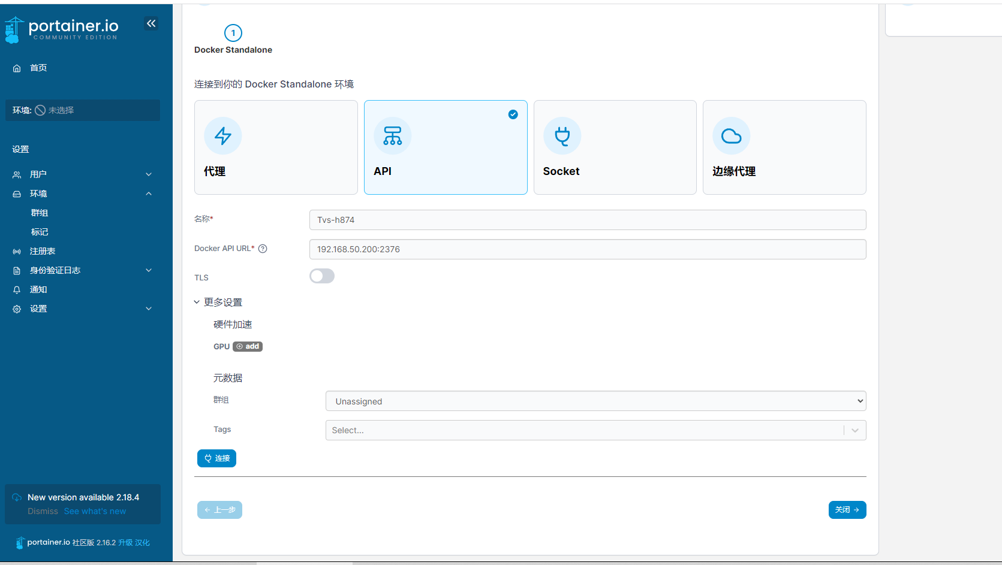Image resolution: width=1002 pixels, height=565 pixels.
Task: Open the 群组 Unassigned dropdown
Action: coord(595,401)
